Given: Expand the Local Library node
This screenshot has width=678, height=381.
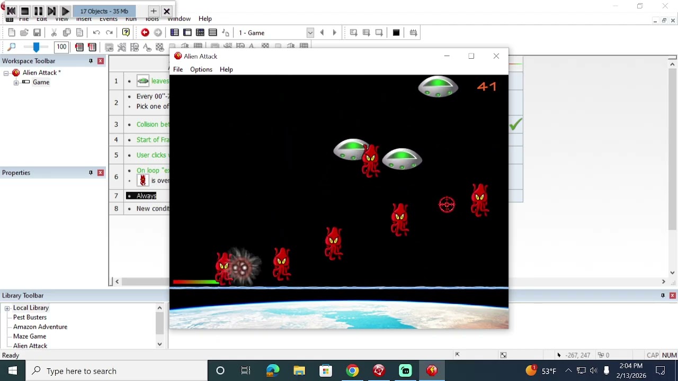Looking at the screenshot, I should tap(7, 308).
